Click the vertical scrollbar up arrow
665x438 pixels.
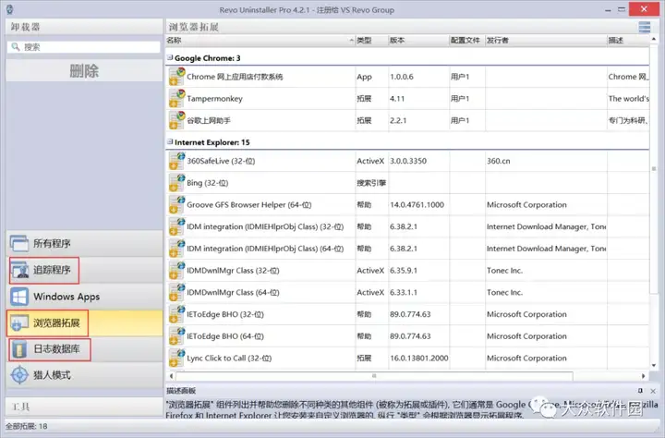(654, 40)
